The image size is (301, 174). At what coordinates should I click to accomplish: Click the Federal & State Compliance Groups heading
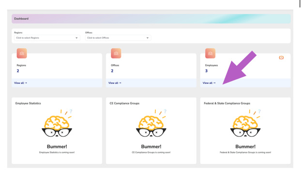coord(227,103)
